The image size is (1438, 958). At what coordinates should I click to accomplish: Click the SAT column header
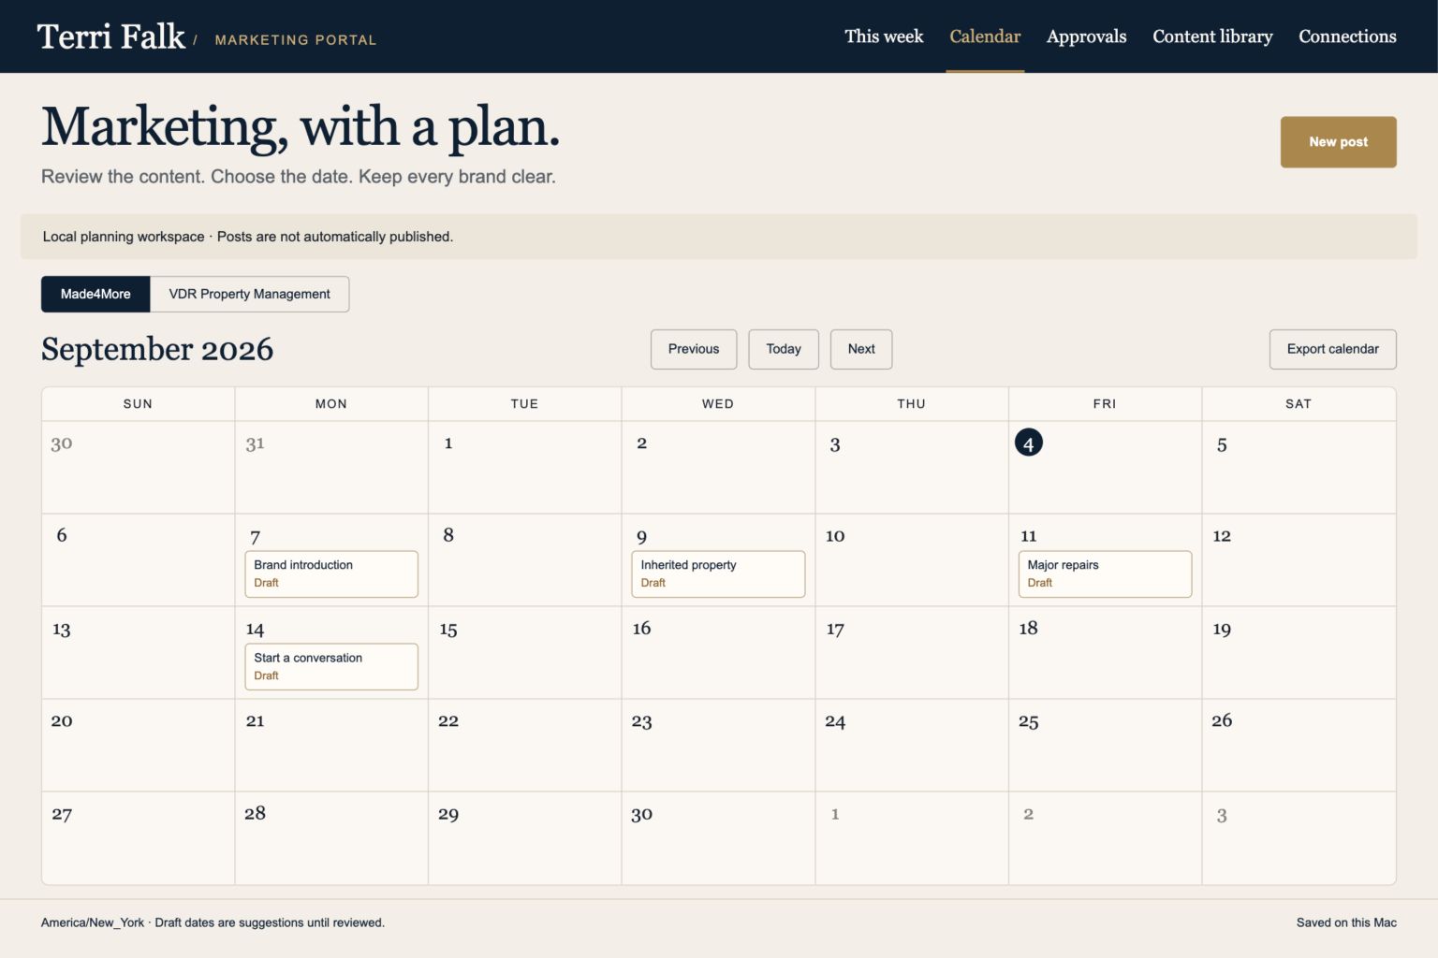(x=1299, y=404)
